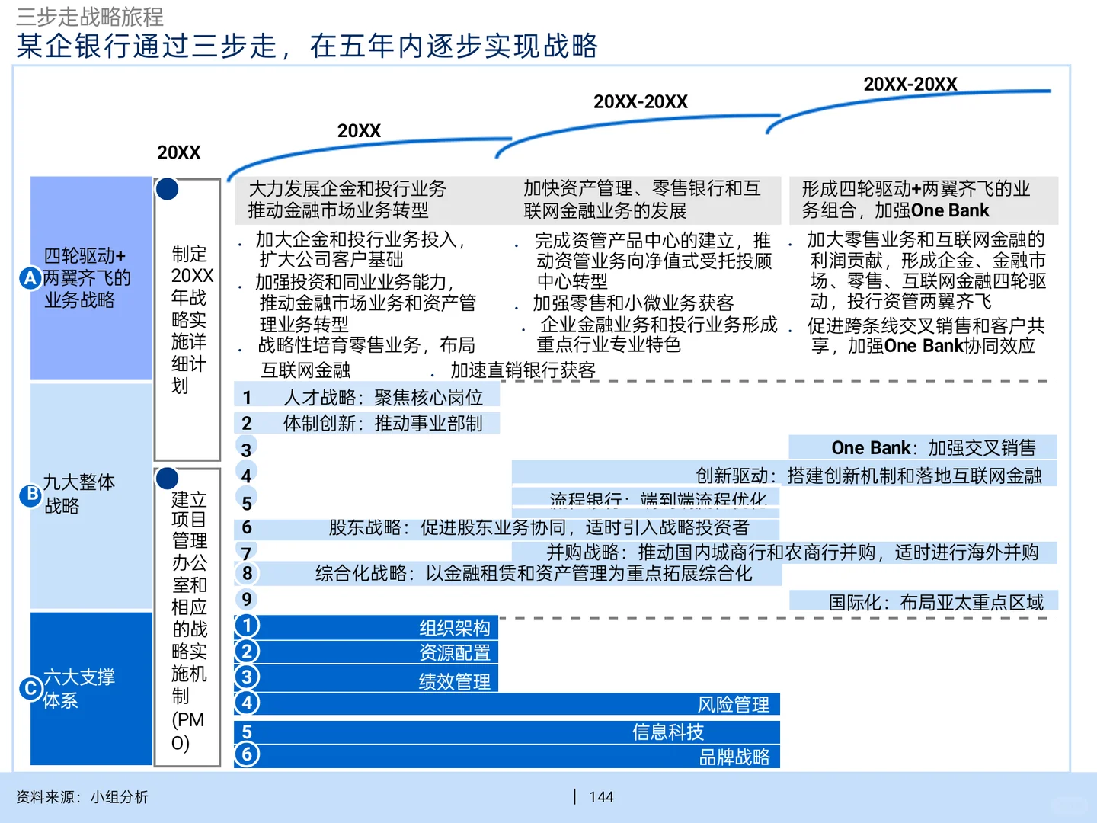The width and height of the screenshot is (1097, 823).
Task: Click the circled A badge beside 四轮驱动+两翼齐飞
Action: [30, 278]
